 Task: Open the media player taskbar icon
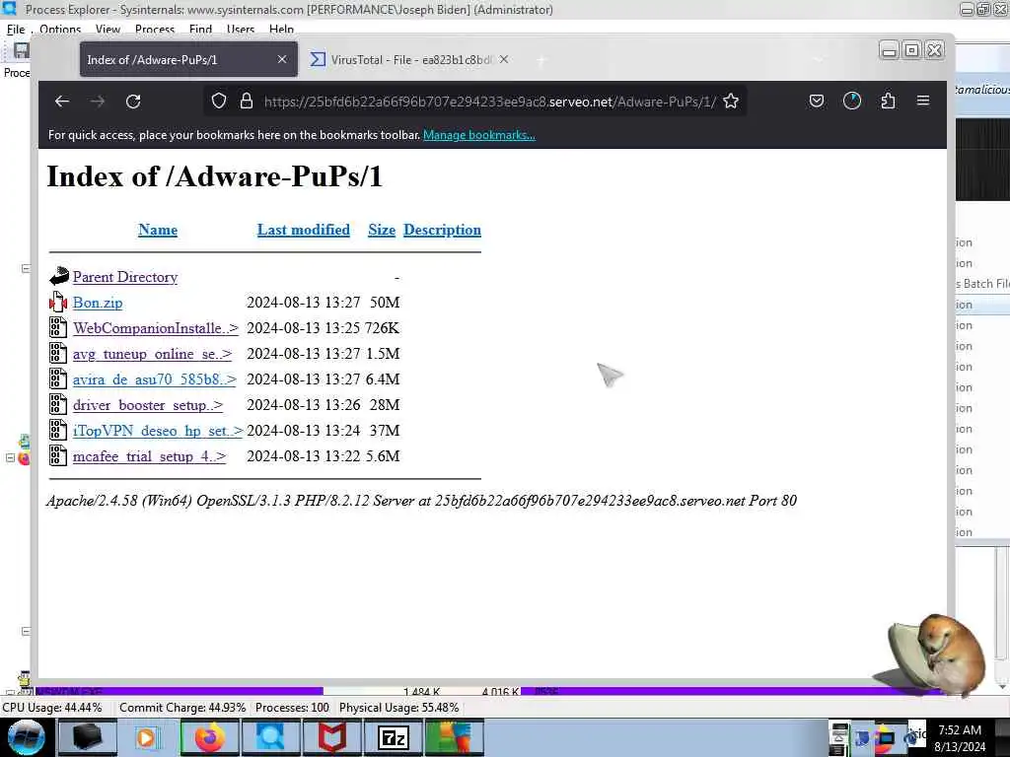(148, 737)
